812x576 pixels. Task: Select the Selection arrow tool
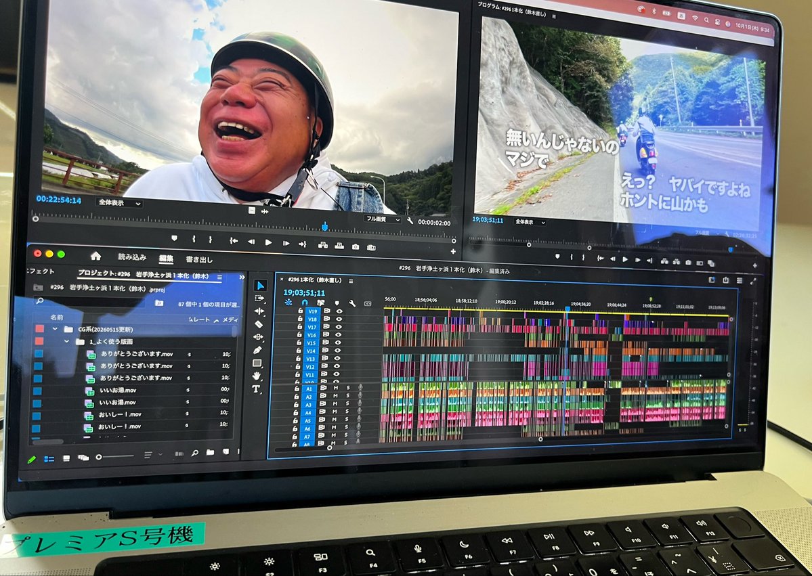[260, 286]
